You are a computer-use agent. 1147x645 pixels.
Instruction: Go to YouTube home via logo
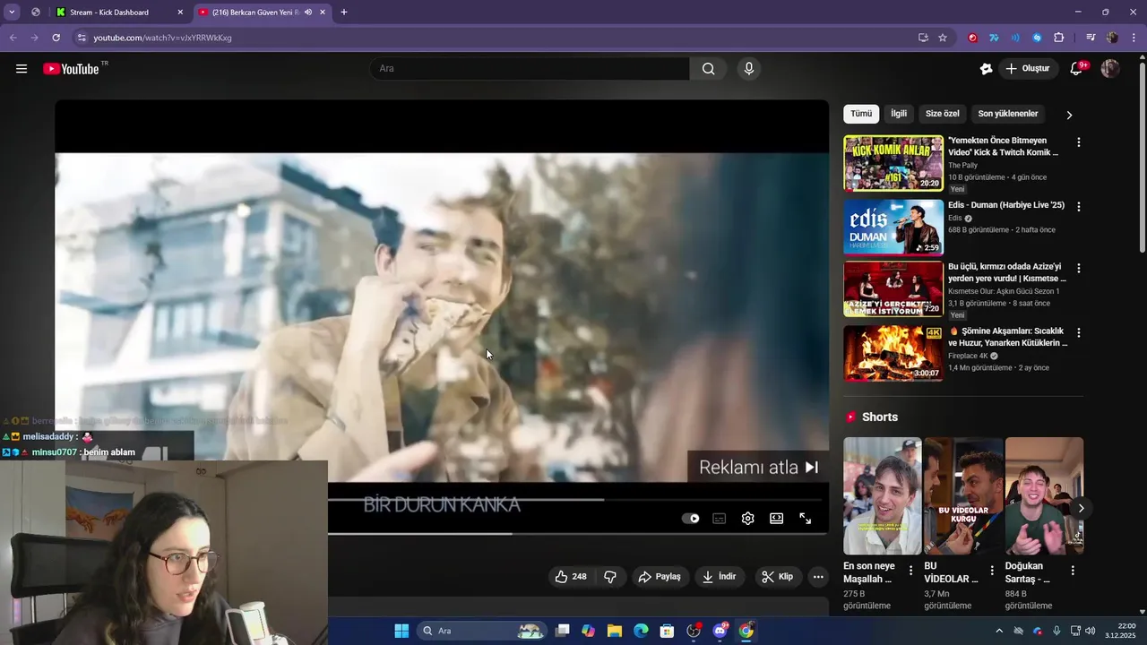pos(71,69)
